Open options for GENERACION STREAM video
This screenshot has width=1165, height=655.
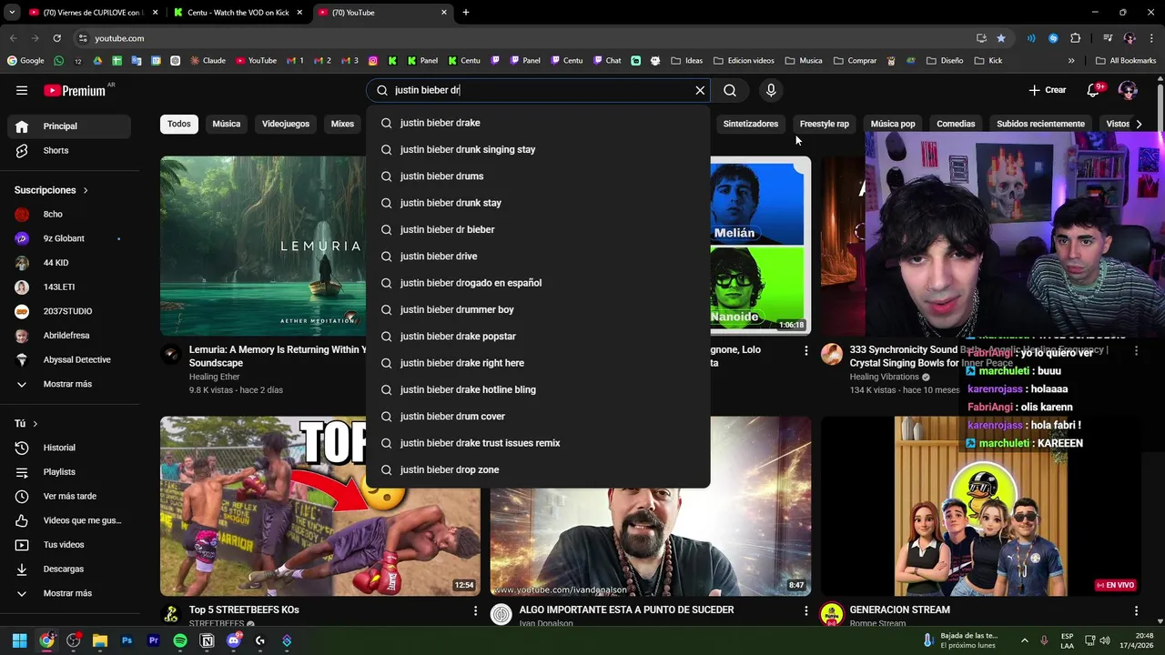tap(1136, 610)
